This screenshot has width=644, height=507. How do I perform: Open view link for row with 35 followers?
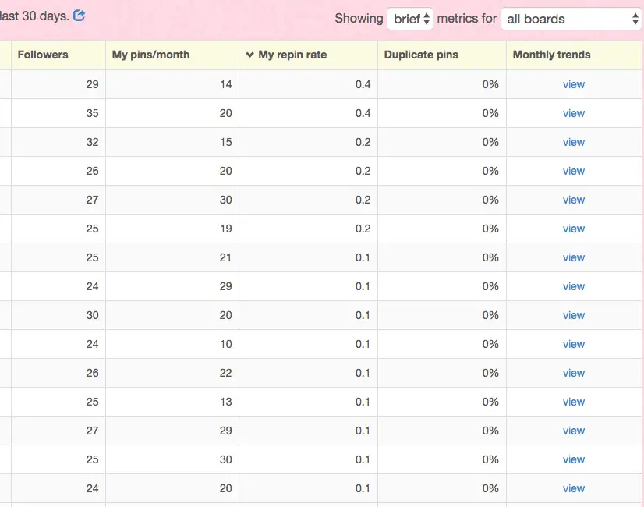573,113
